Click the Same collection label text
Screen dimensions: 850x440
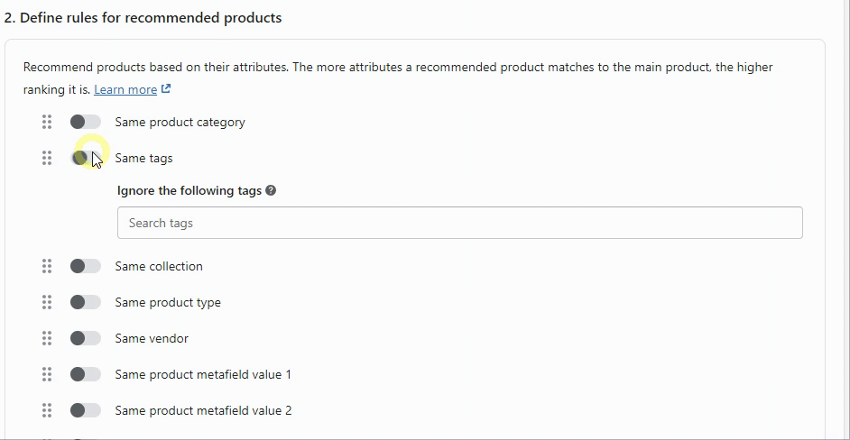159,266
